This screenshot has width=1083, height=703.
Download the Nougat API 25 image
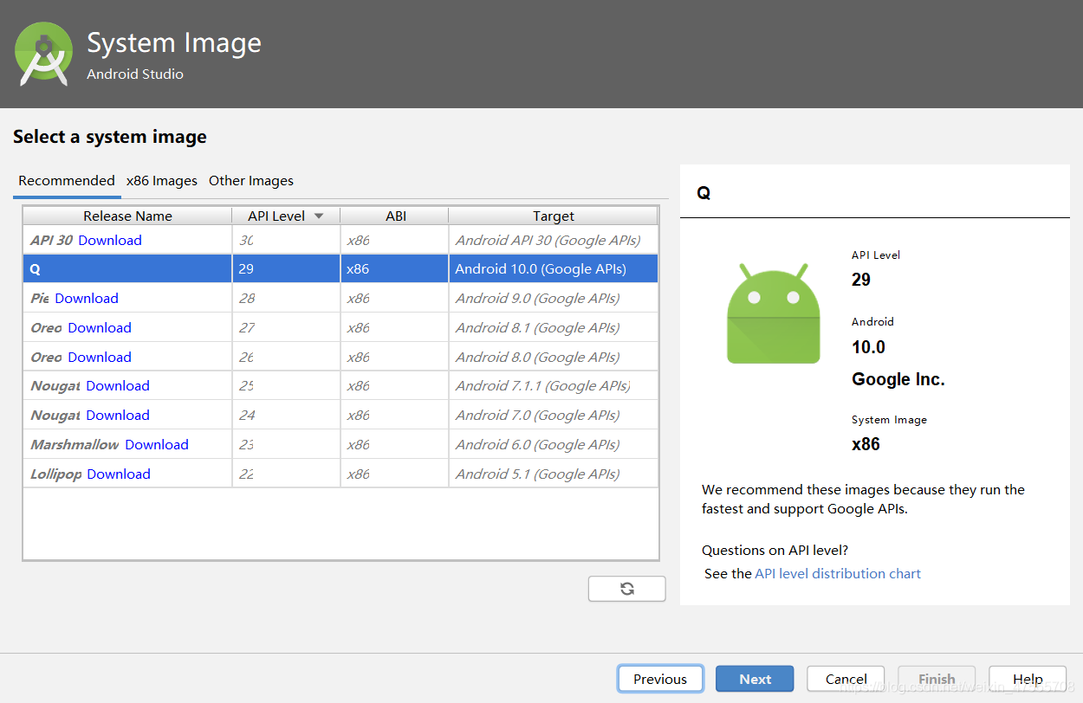pos(118,385)
